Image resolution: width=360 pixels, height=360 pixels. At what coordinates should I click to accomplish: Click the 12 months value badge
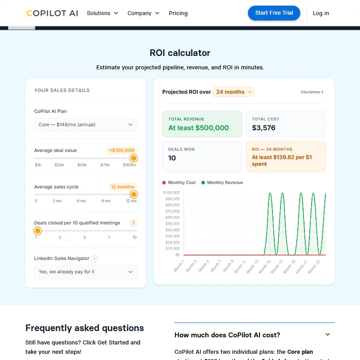(123, 187)
